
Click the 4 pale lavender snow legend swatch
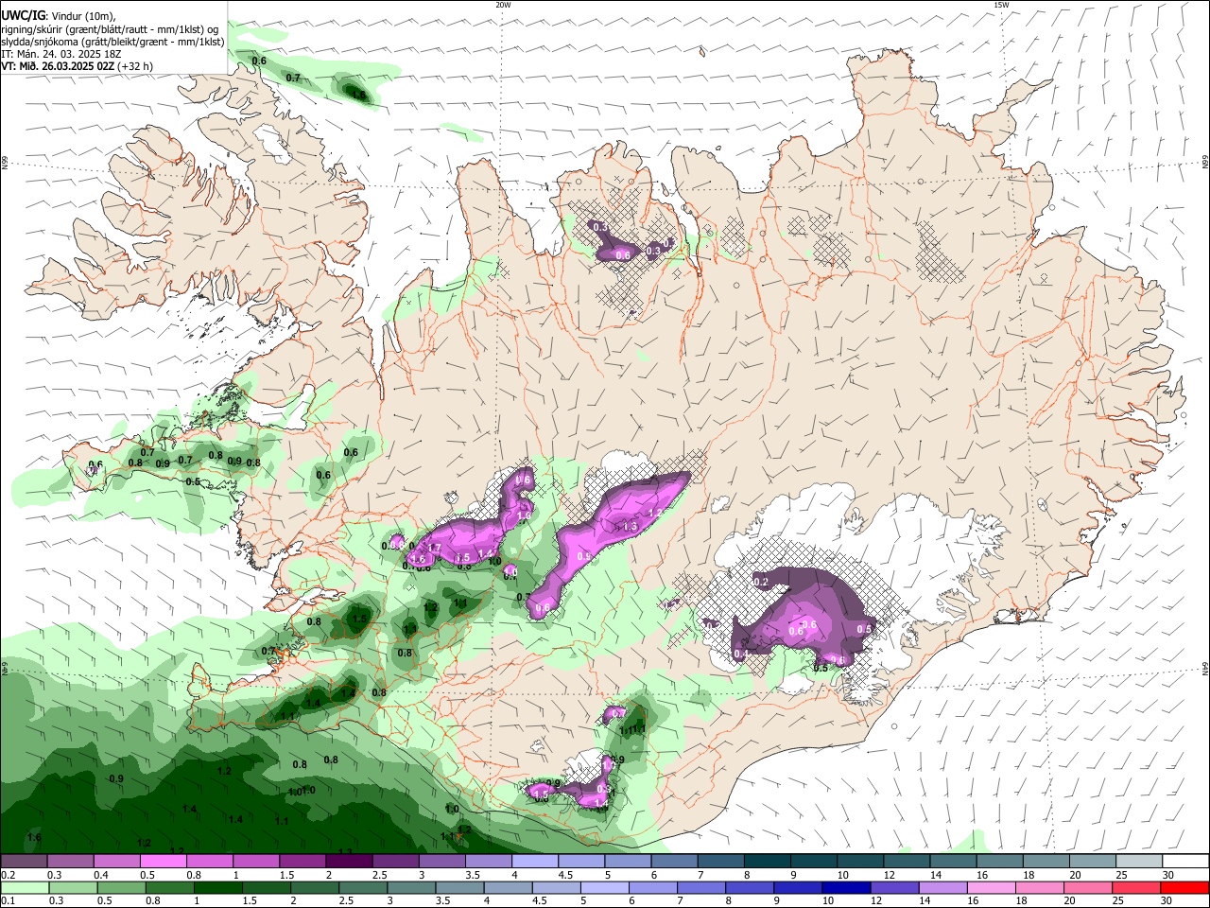click(x=535, y=862)
